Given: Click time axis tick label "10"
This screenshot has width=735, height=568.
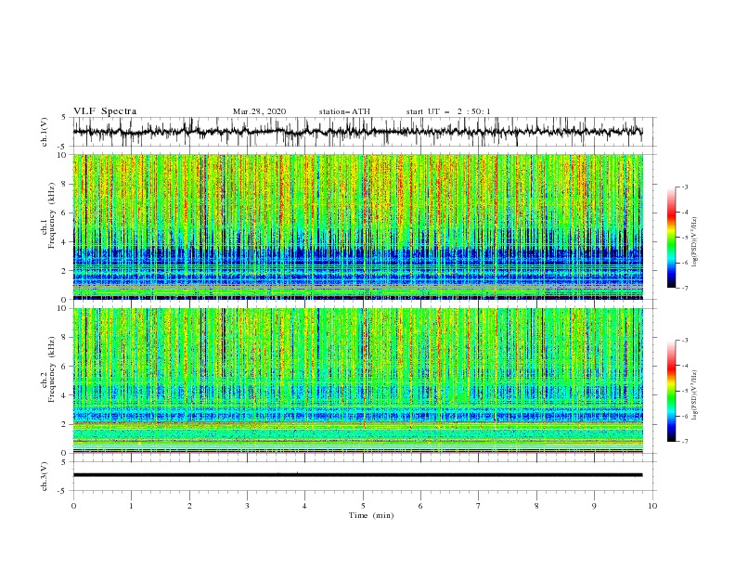Looking at the screenshot, I should [652, 506].
